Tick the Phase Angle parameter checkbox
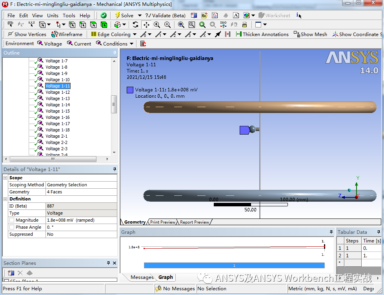This screenshot has width=384, height=295. (12, 227)
